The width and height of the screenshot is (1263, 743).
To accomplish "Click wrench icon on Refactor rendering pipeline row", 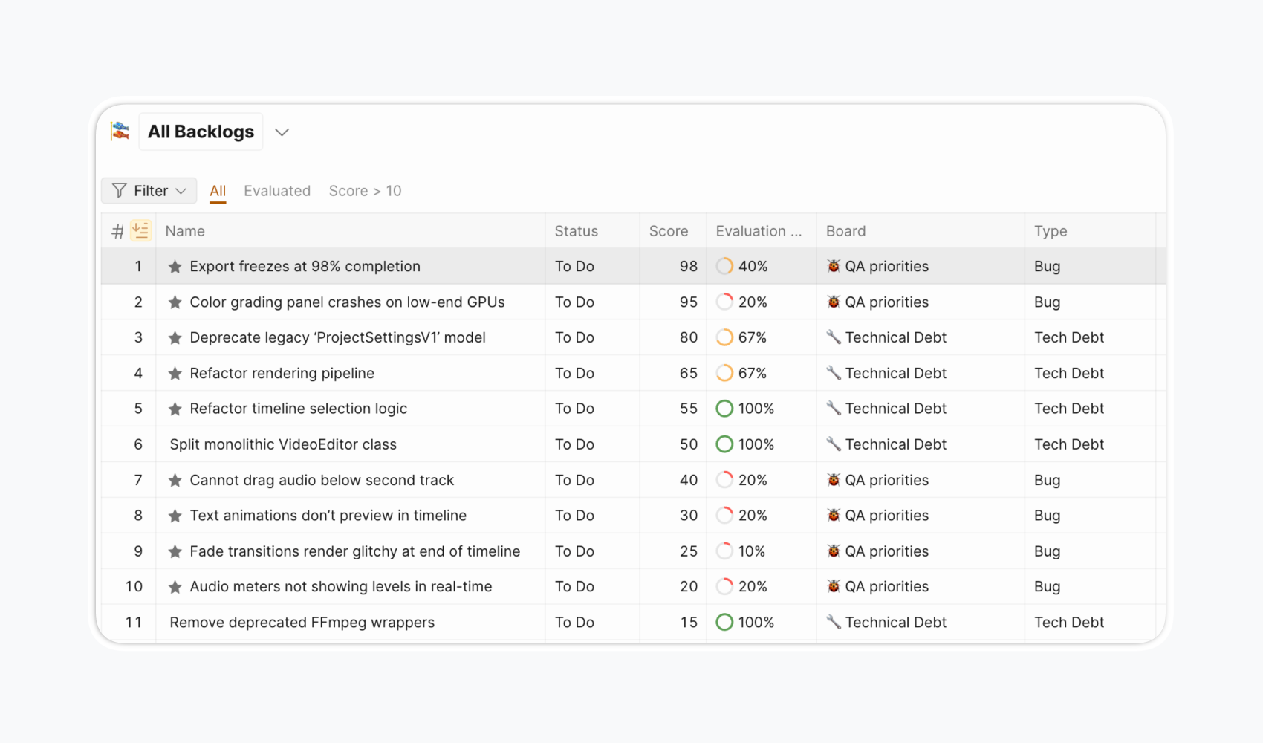I will click(x=834, y=373).
